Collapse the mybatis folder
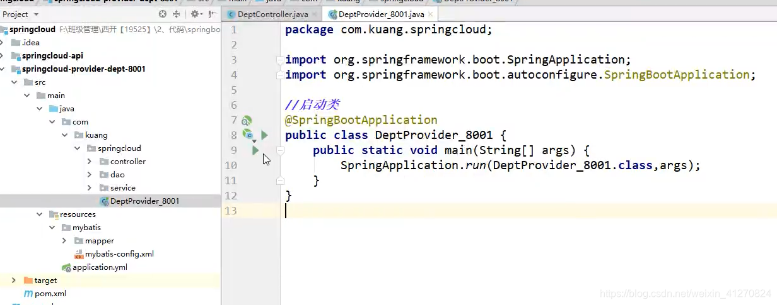 (x=52, y=228)
